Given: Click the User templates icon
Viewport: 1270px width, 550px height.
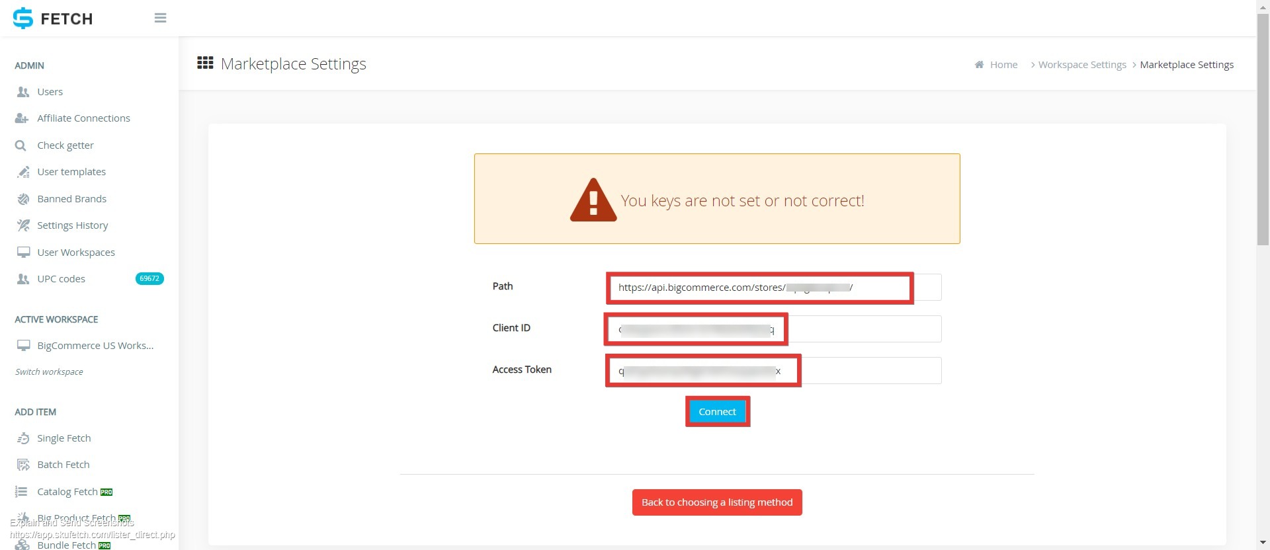Looking at the screenshot, I should pyautogui.click(x=23, y=172).
